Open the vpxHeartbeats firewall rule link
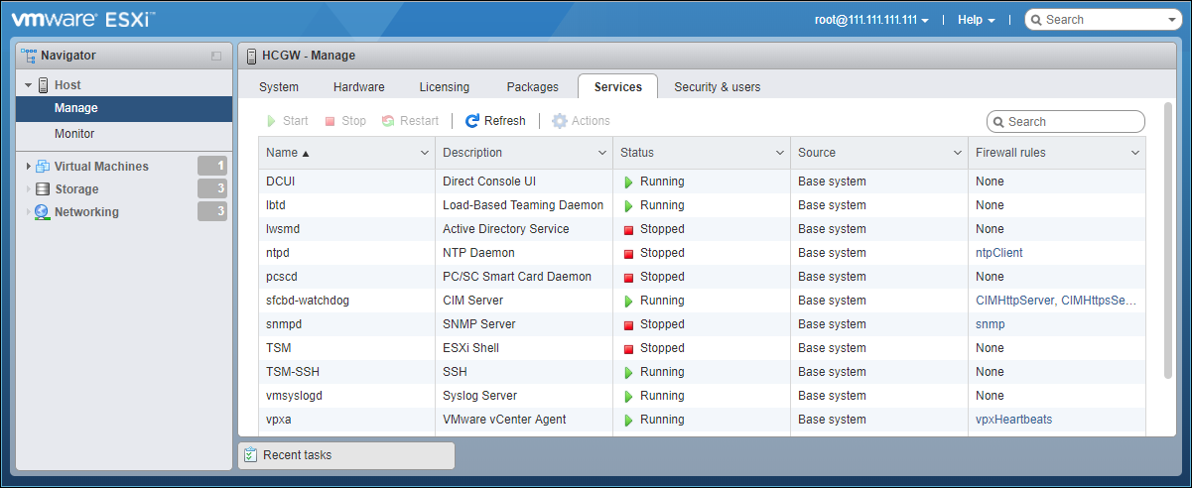The image size is (1192, 488). [1014, 420]
